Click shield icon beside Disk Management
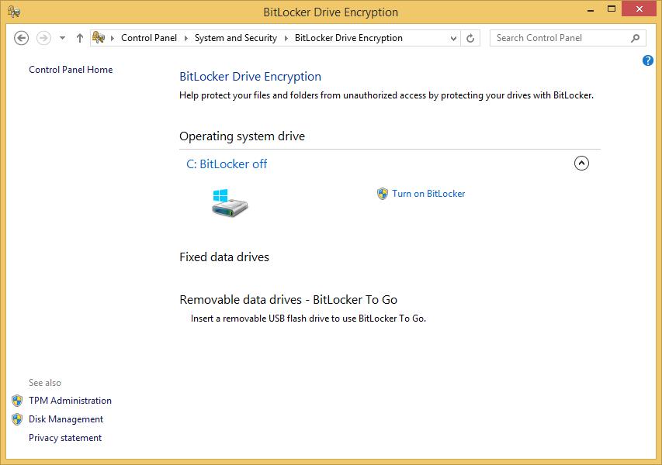 pyautogui.click(x=17, y=419)
